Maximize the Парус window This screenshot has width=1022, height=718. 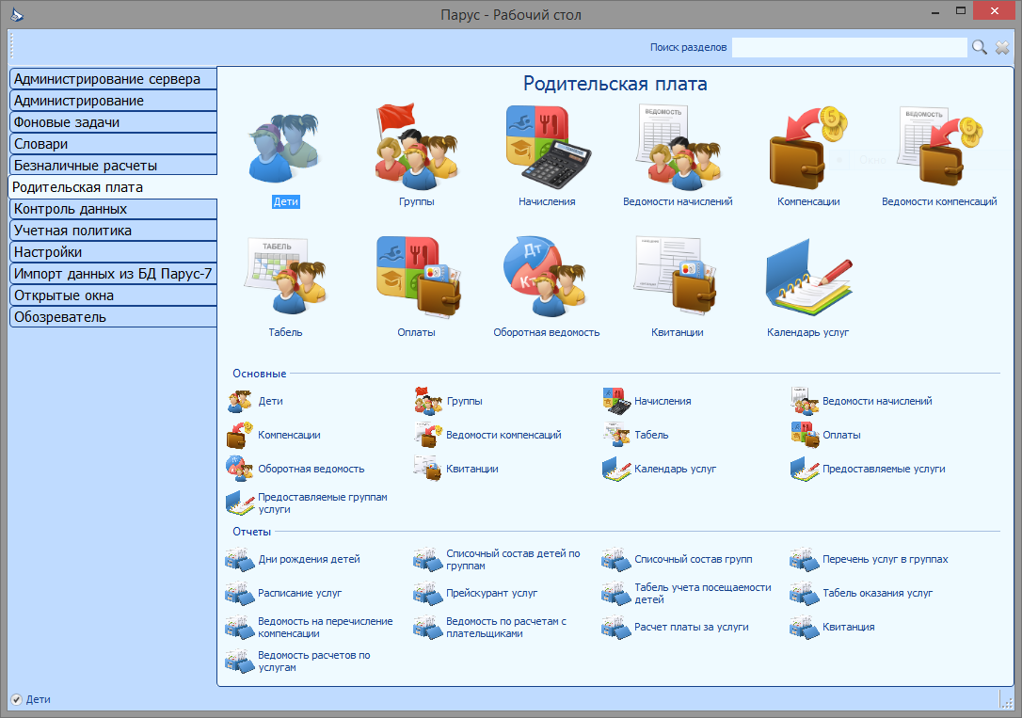coord(961,11)
